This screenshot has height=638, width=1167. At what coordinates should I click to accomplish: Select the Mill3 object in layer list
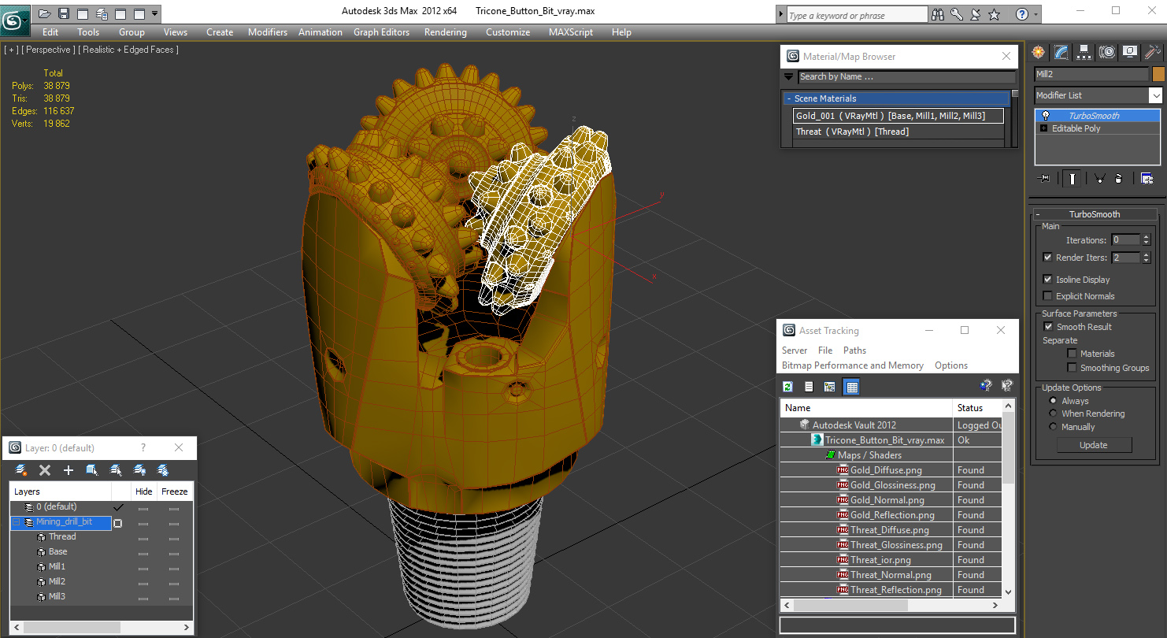click(x=57, y=596)
